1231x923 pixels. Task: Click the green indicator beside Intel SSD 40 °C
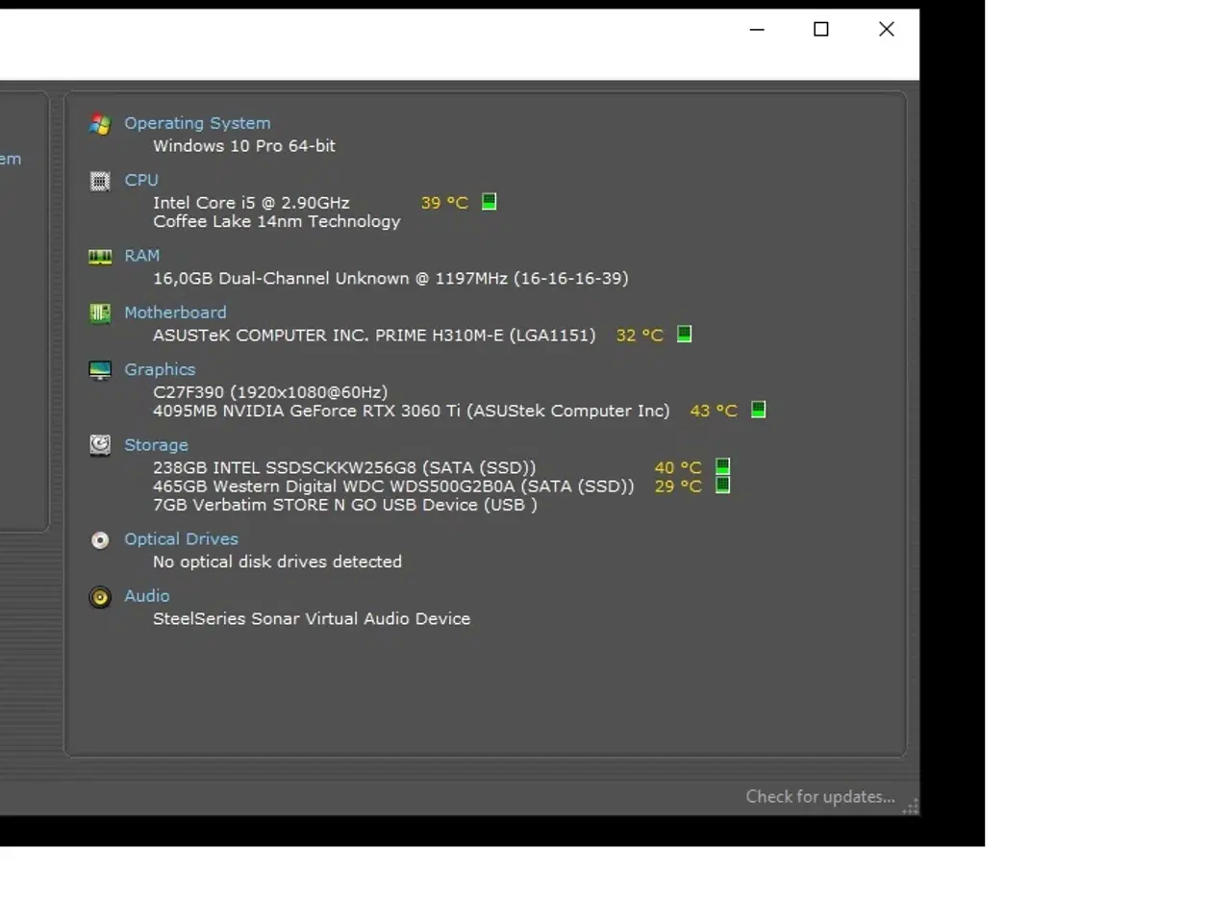[x=722, y=466]
